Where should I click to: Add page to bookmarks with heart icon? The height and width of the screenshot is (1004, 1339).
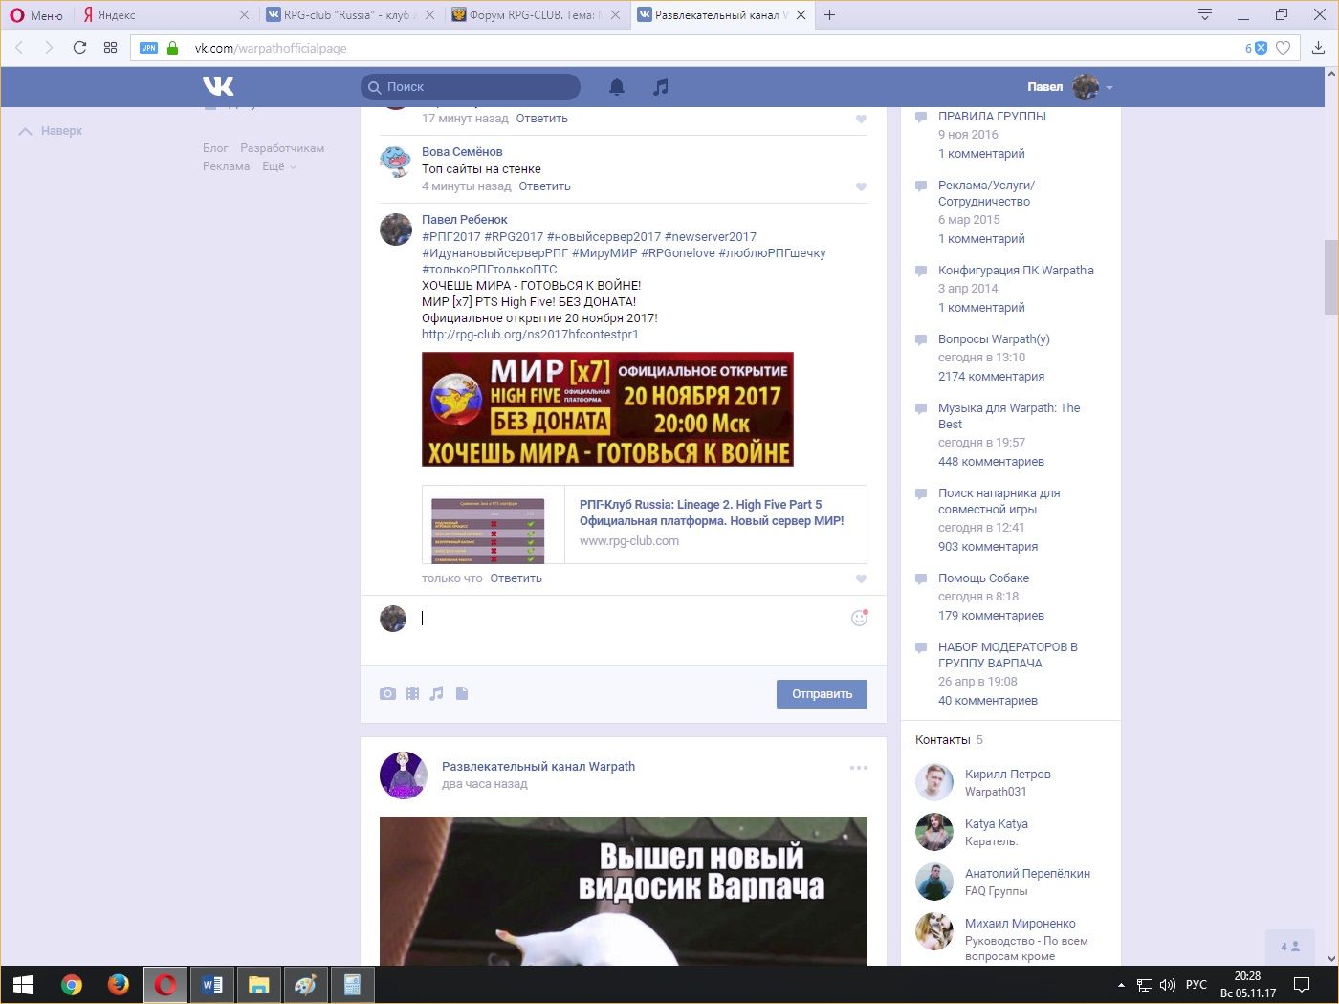[1284, 48]
